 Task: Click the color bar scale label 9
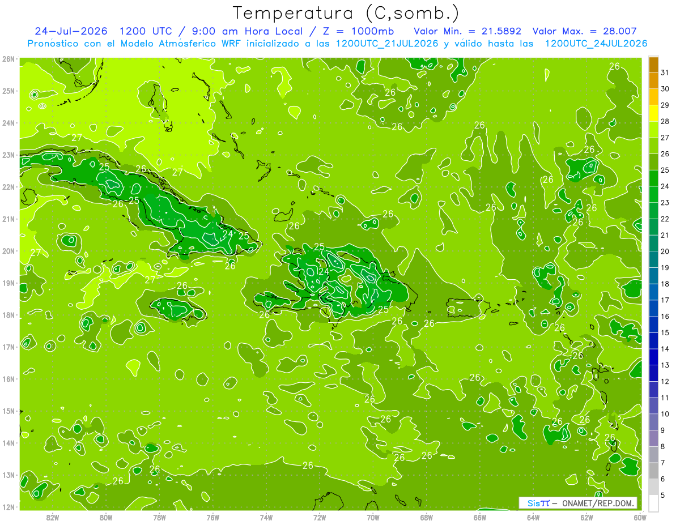[x=663, y=430]
